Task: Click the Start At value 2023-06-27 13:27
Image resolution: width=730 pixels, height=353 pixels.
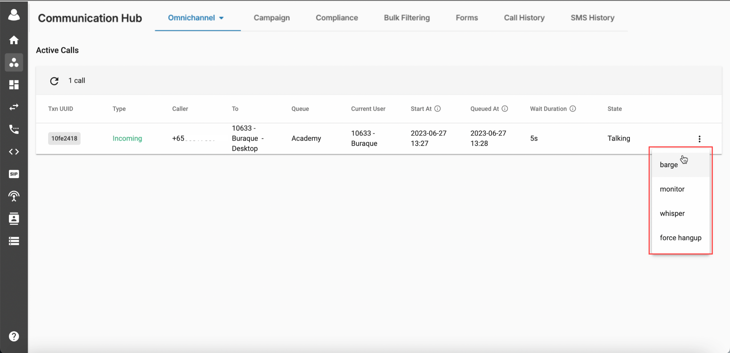Action: [428, 138]
